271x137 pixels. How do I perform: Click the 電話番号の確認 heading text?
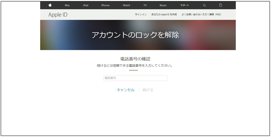coord(135,59)
